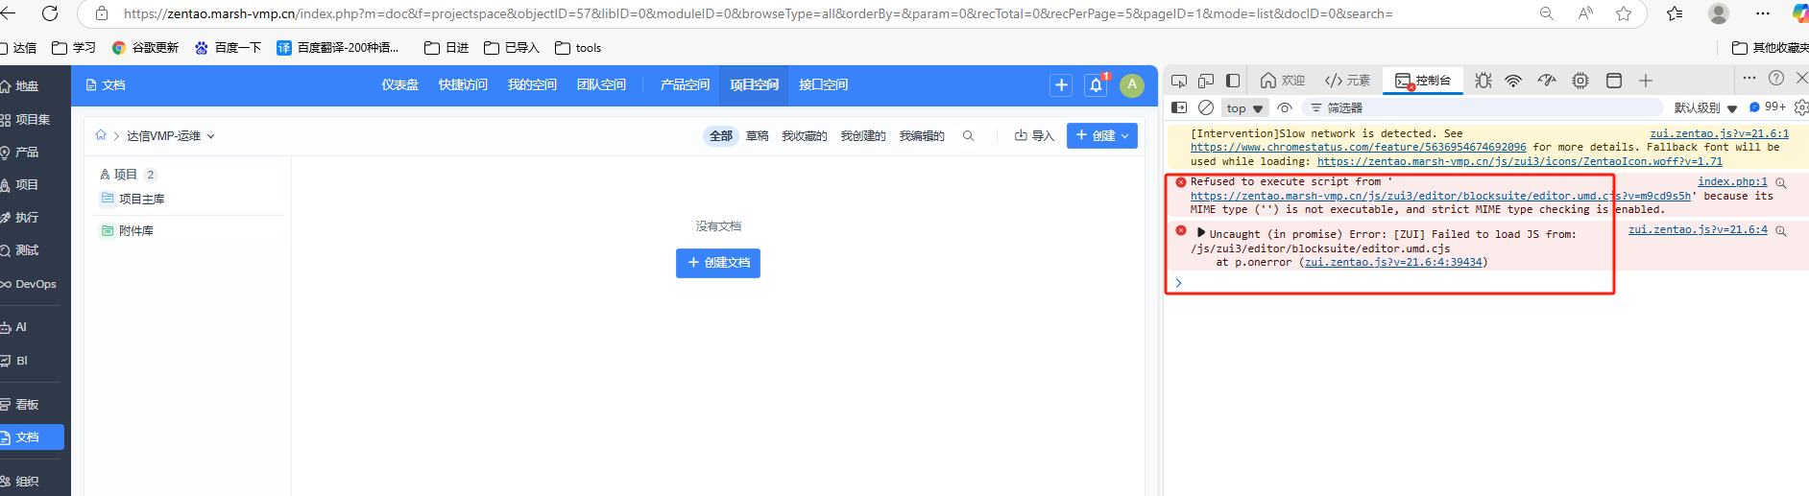Open 百度一下 bookmark
1809x496 pixels.
(228, 48)
